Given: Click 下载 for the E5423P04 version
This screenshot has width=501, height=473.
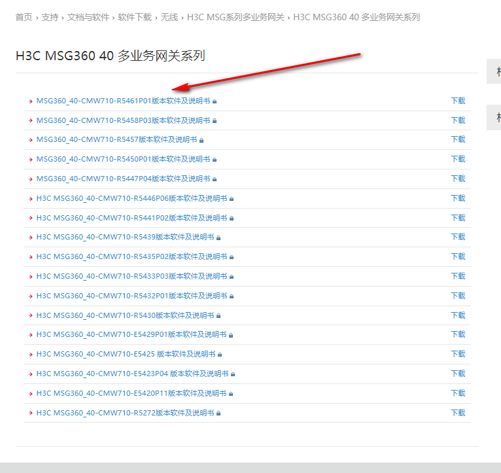Looking at the screenshot, I should tap(458, 374).
